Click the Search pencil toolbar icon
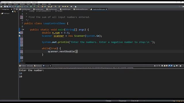184x103 pixels. [51, 7]
